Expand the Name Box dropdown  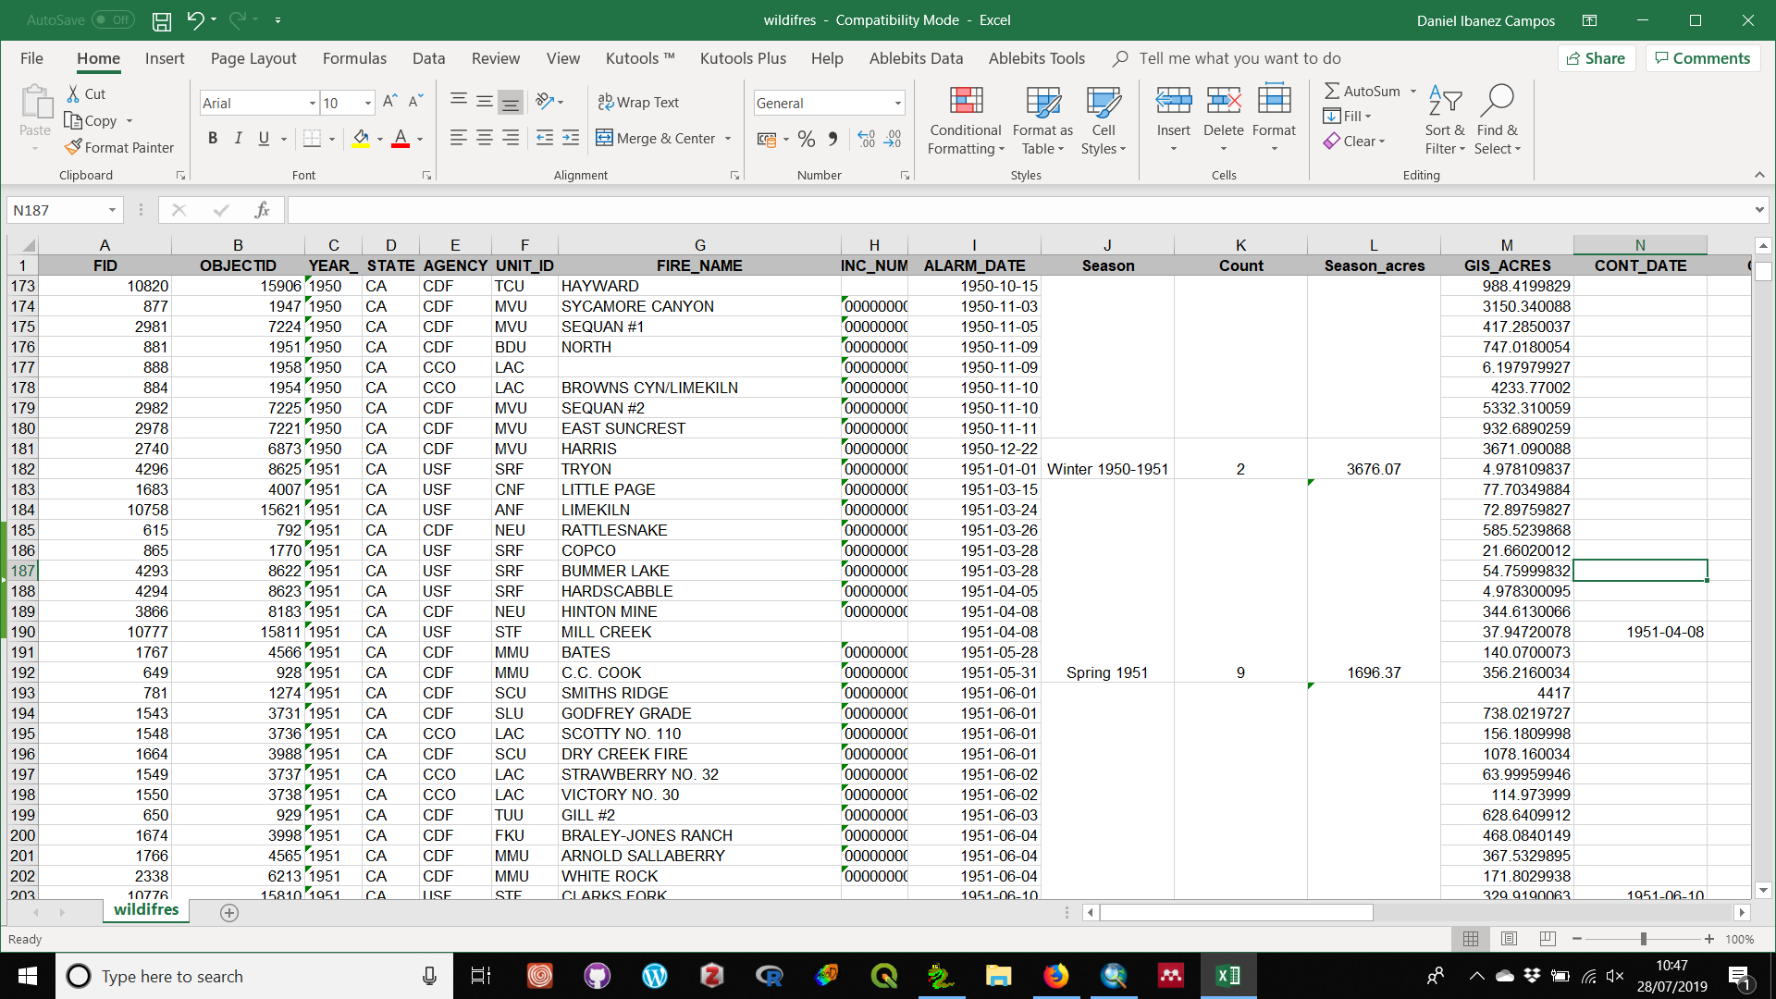coord(112,210)
